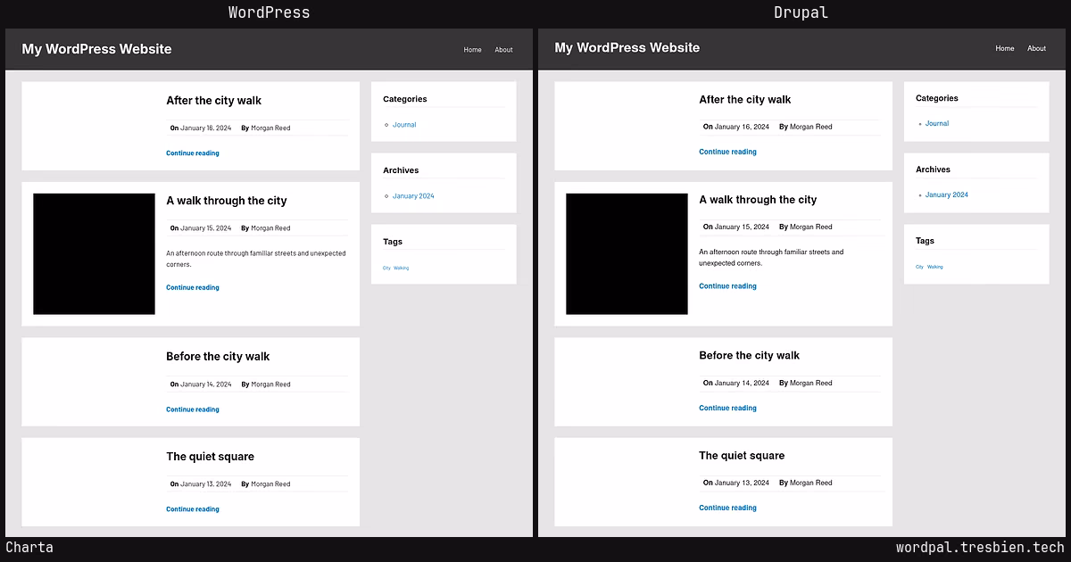Click the site title in the WordPress pane
1071x562 pixels.
pos(96,49)
